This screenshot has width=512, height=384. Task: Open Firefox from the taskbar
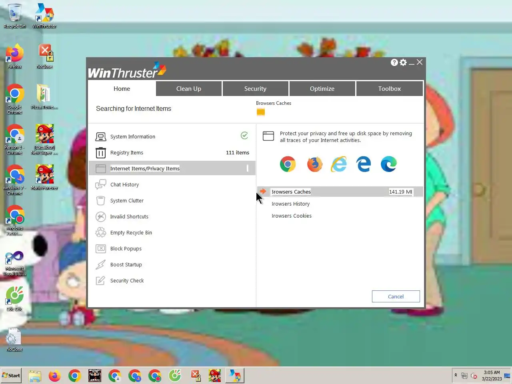(x=55, y=376)
